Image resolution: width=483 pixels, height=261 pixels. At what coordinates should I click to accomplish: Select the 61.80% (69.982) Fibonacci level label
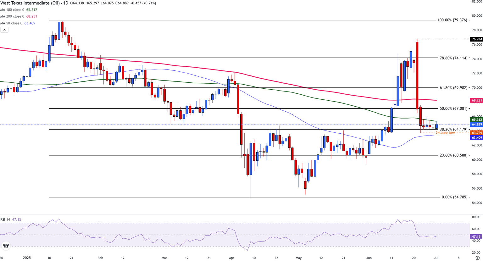pyautogui.click(x=453, y=88)
